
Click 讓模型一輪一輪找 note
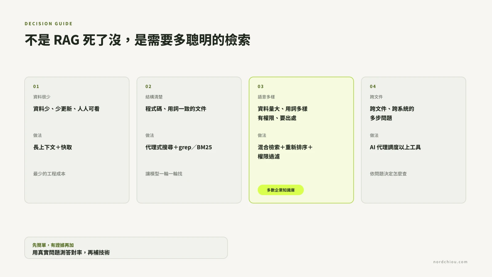click(x=164, y=174)
